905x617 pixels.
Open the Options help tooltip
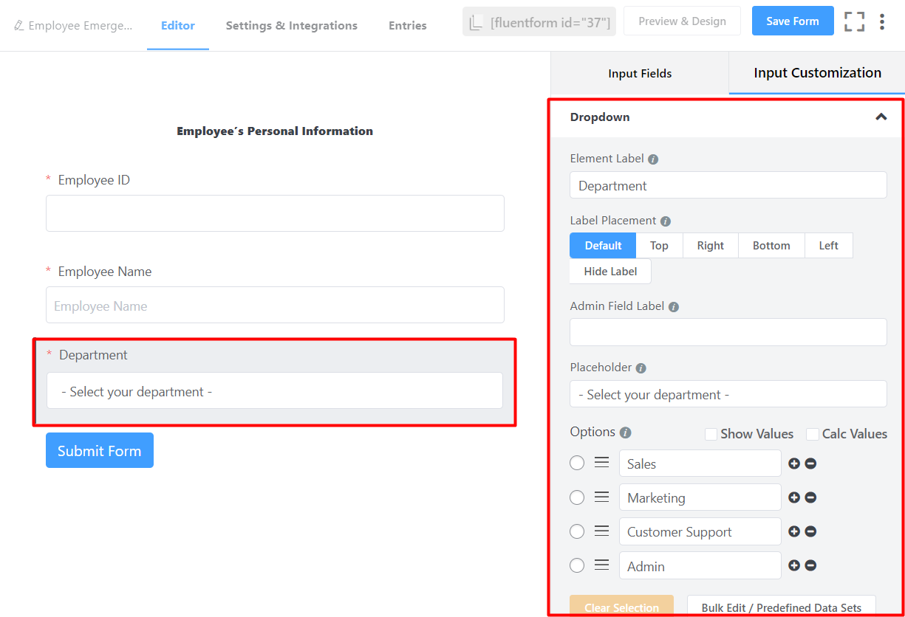tap(627, 432)
